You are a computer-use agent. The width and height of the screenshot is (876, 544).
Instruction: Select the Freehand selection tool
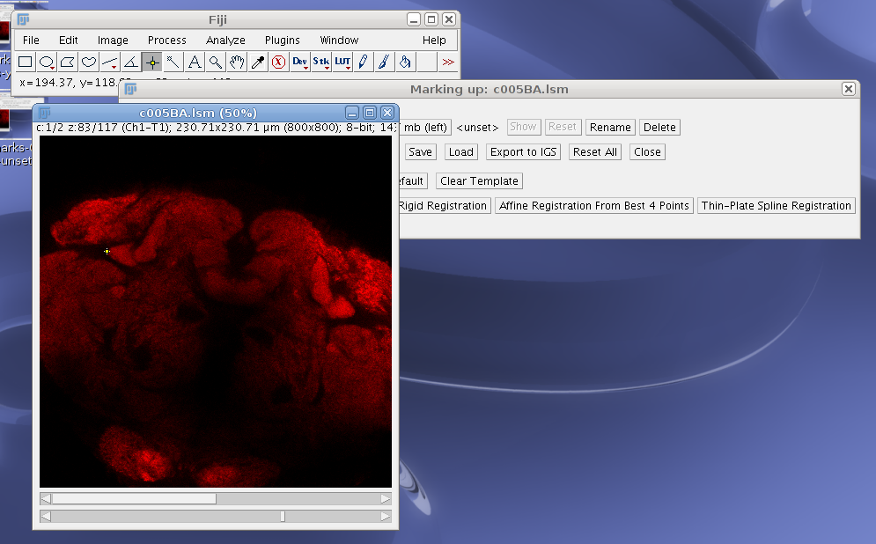pyautogui.click(x=89, y=62)
